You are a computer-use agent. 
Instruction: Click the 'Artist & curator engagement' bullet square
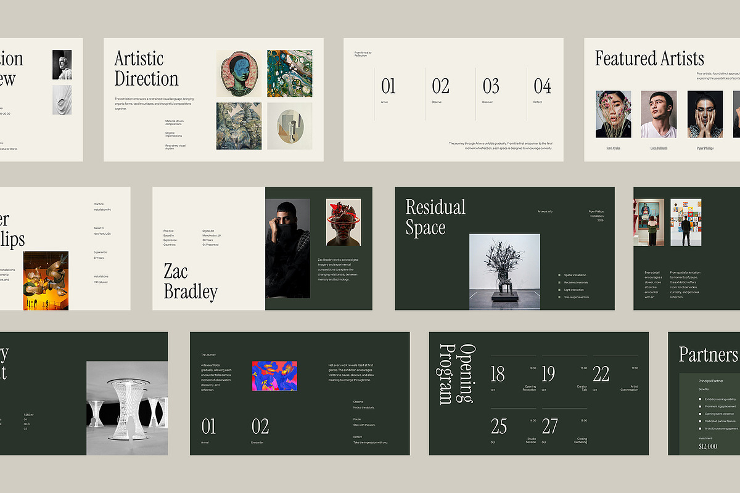pos(700,428)
